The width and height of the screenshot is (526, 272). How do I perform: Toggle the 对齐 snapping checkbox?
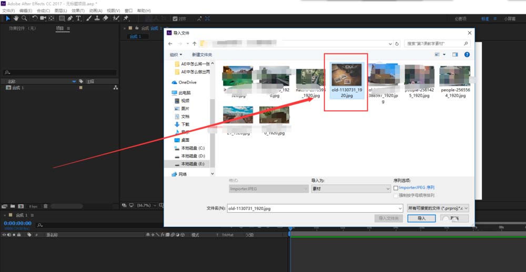(x=175, y=18)
